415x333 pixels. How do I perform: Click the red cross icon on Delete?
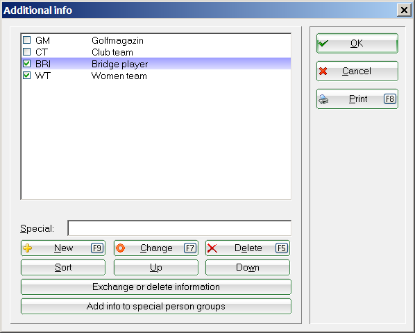[x=212, y=248]
